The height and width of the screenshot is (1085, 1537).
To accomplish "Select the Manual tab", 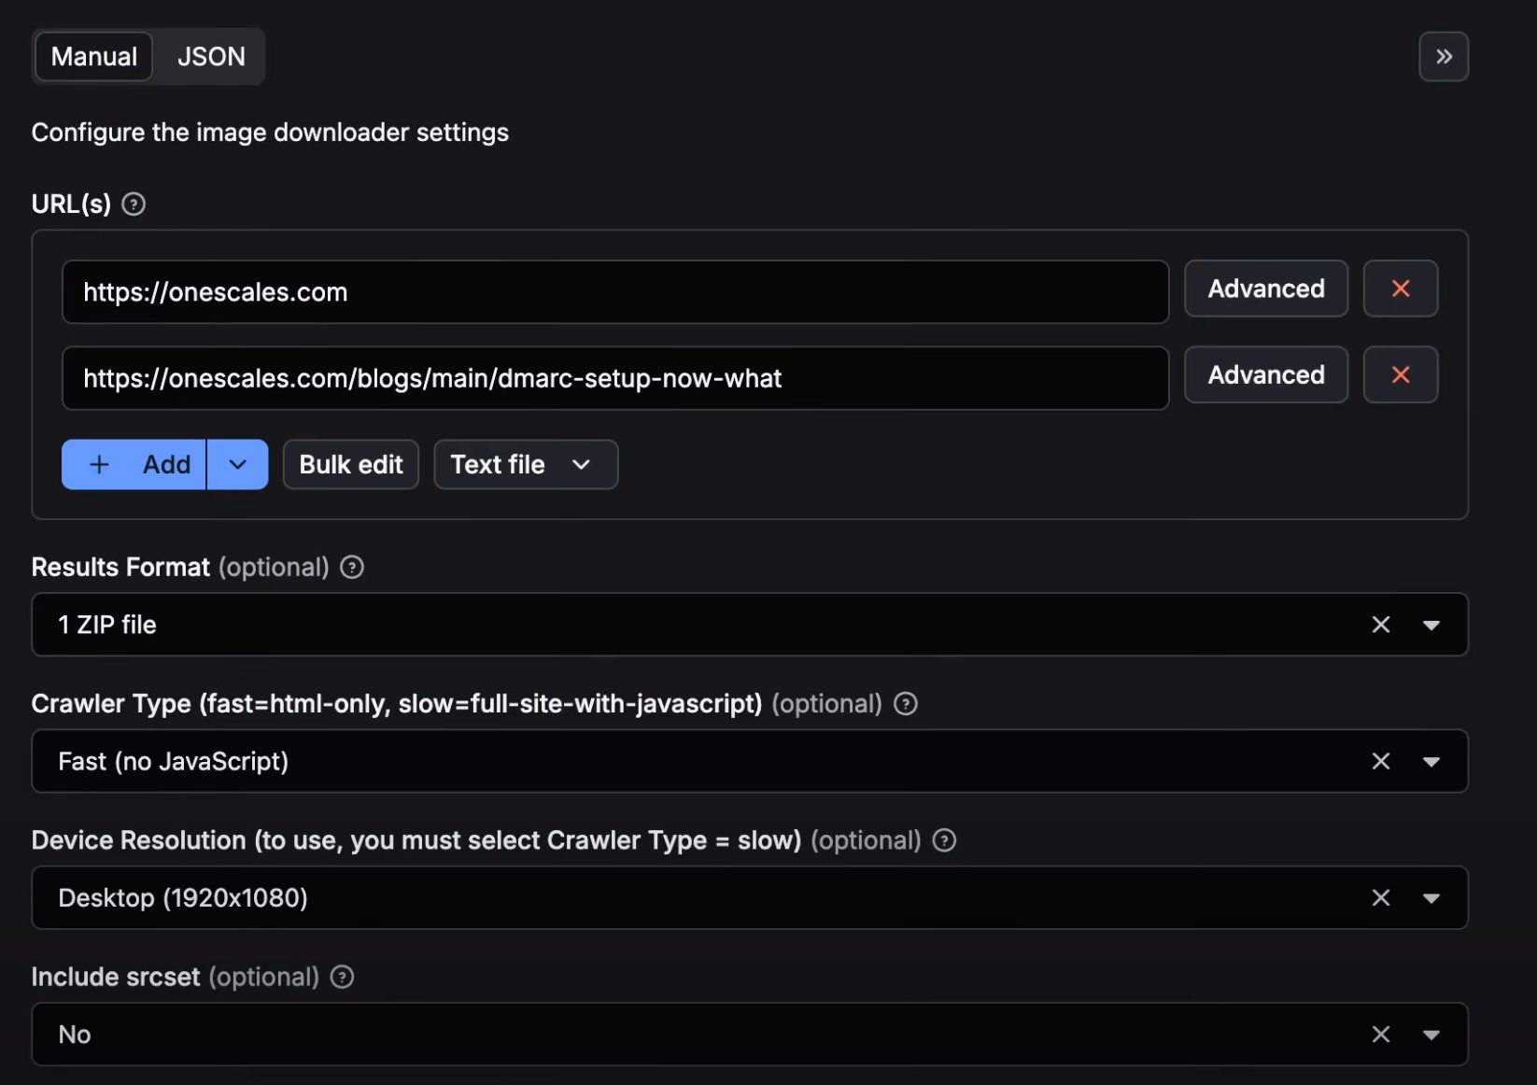I will coord(94,57).
